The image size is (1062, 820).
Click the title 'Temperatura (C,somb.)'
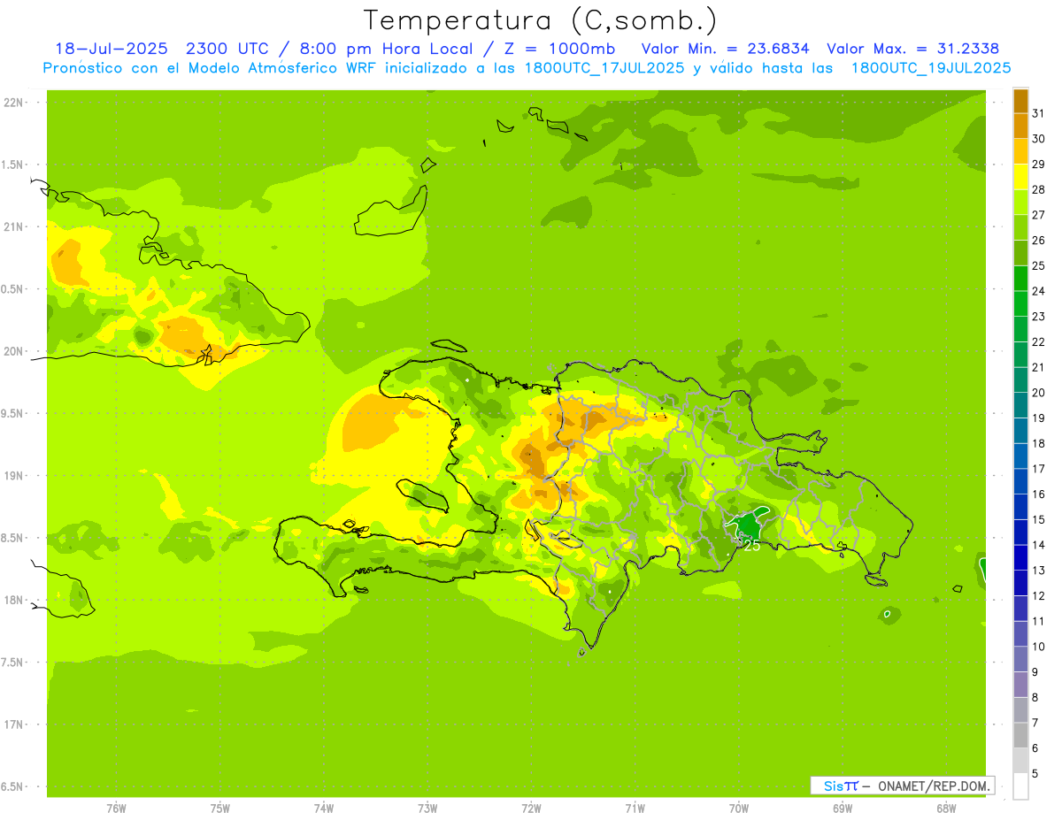pos(540,19)
